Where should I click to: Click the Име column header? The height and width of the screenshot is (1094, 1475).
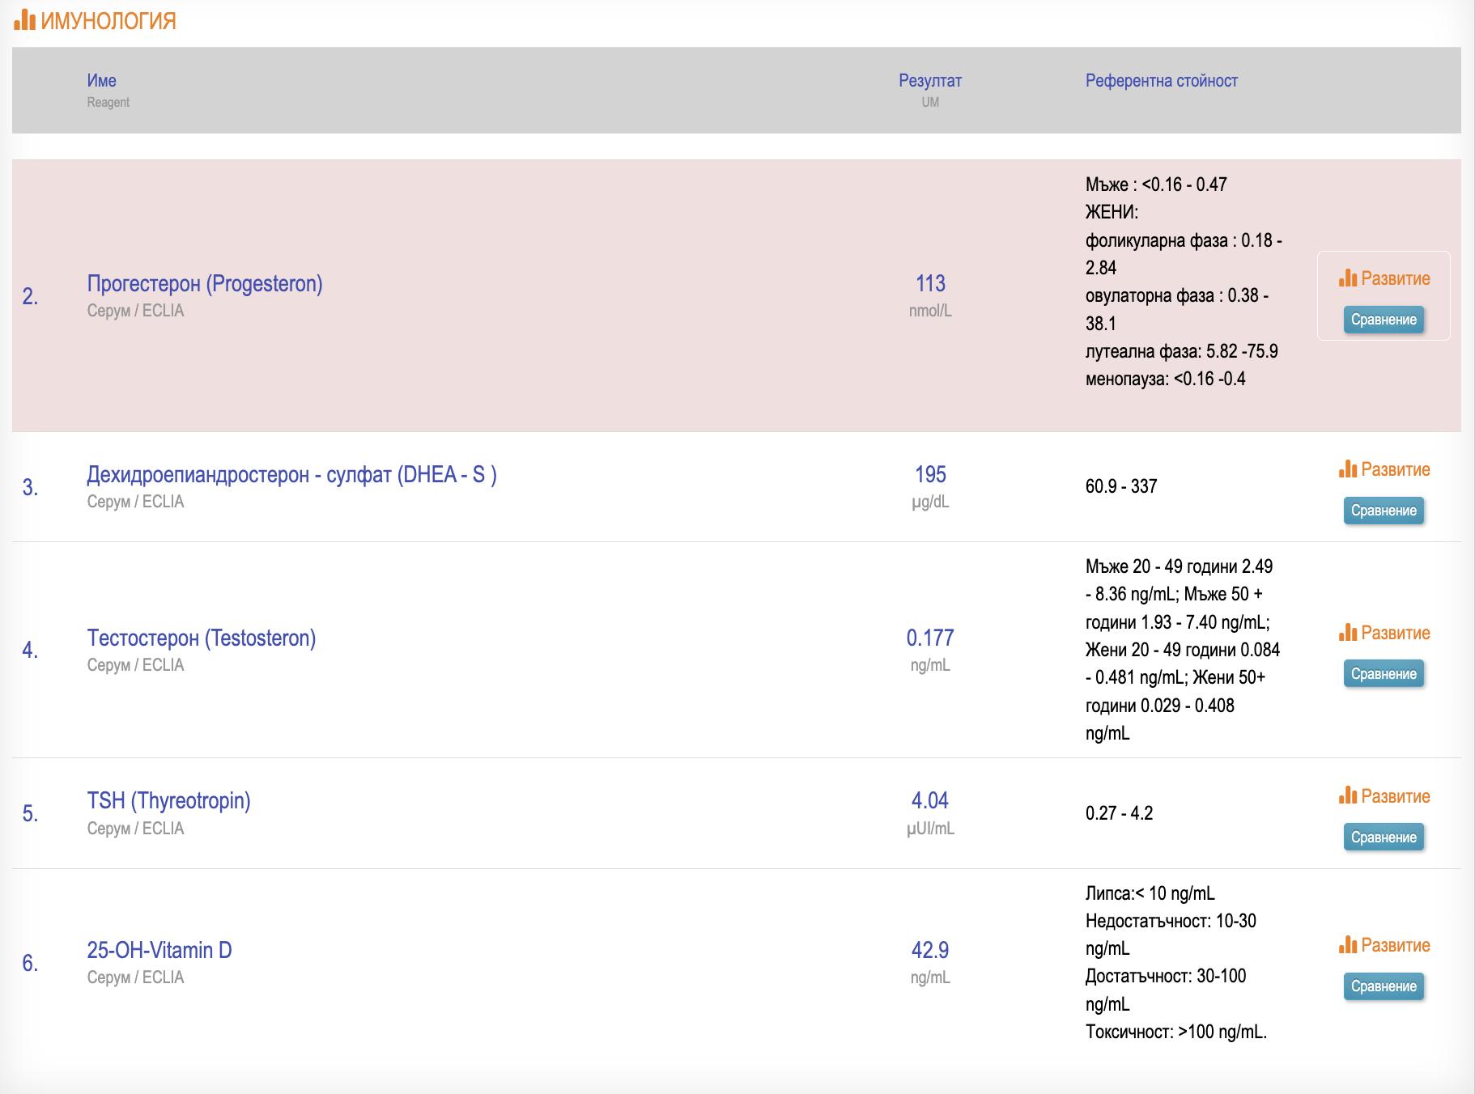pyautogui.click(x=102, y=81)
